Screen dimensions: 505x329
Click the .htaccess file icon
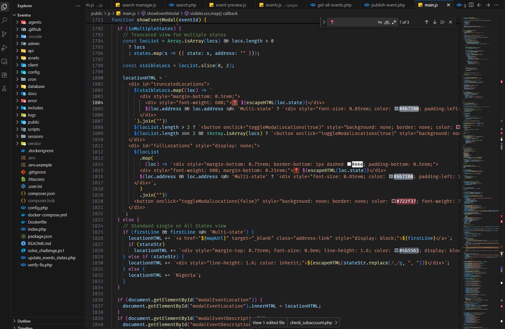click(x=24, y=179)
